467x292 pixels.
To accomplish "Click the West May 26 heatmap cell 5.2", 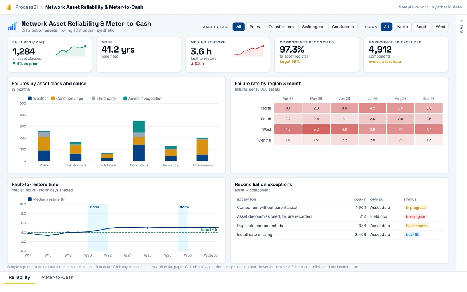I will click(x=316, y=130).
